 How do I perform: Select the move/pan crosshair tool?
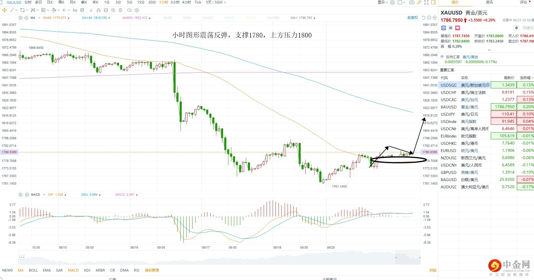(4, 10)
